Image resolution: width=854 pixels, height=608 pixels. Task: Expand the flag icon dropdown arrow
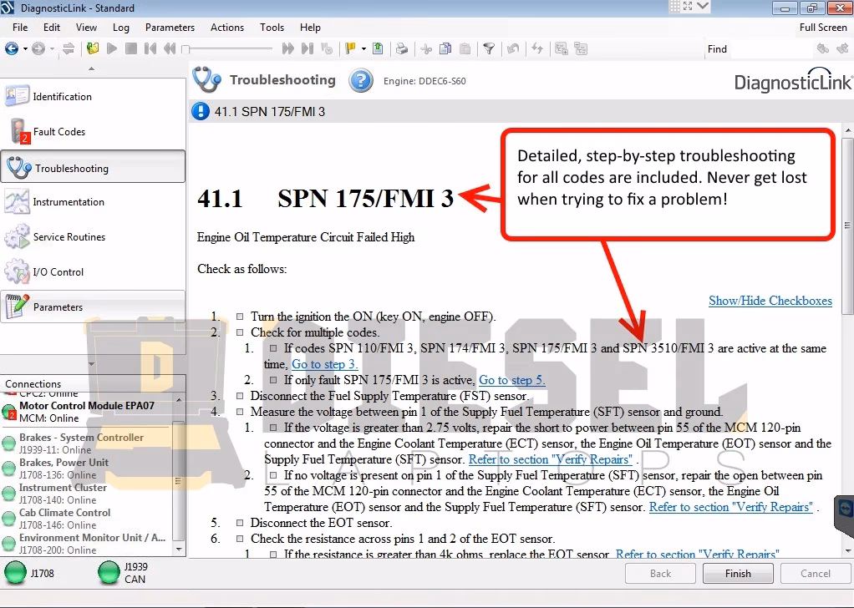point(363,48)
